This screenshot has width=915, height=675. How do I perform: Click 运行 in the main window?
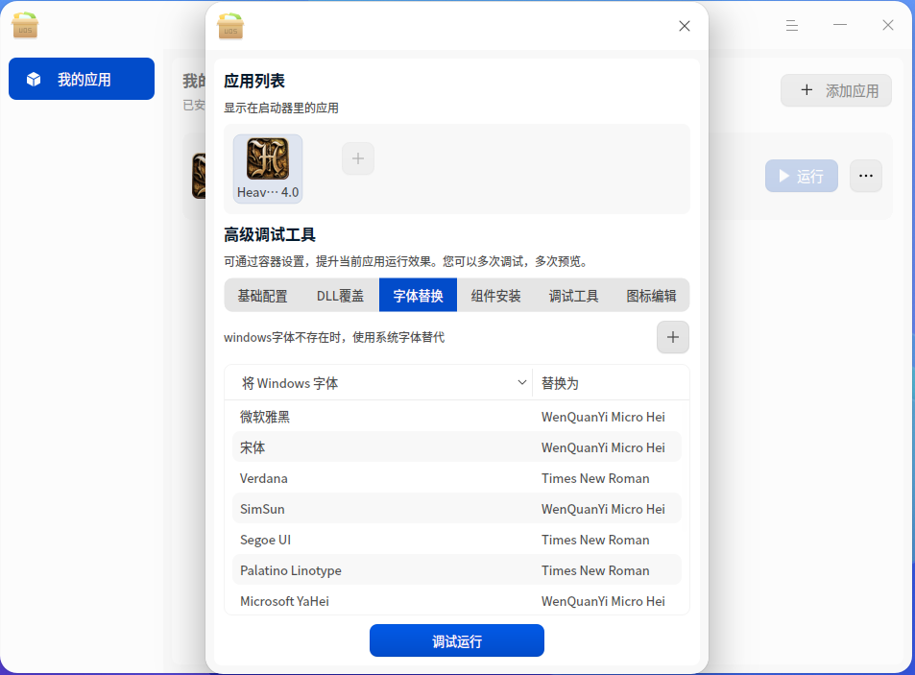point(801,176)
